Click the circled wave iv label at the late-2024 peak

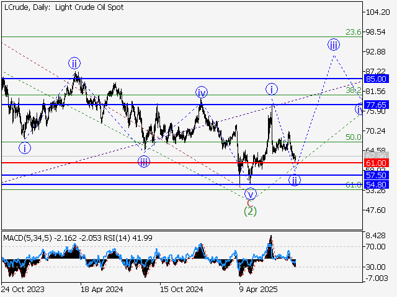tap(202, 92)
